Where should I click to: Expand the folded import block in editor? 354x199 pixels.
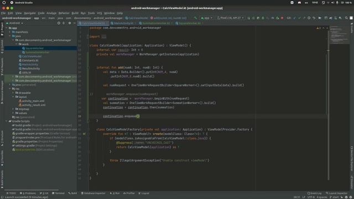[x=103, y=36]
